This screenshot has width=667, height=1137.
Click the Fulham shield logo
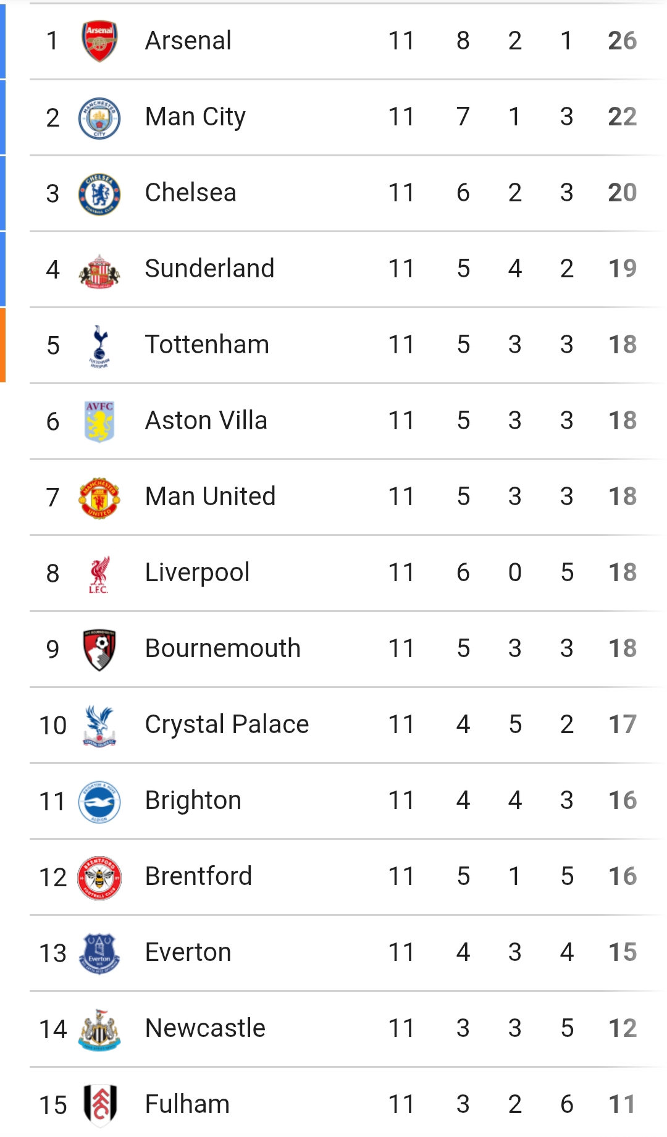tap(99, 1104)
